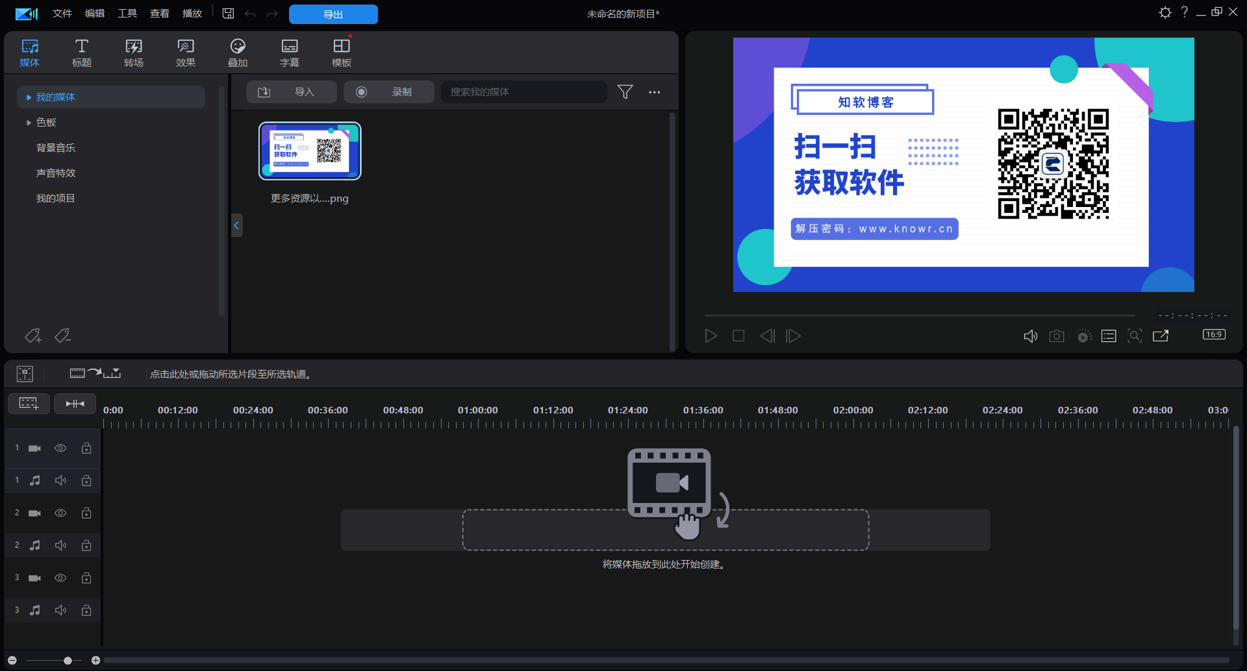This screenshot has width=1247, height=671.
Task: Open the 模板 templates tab
Action: pyautogui.click(x=342, y=53)
